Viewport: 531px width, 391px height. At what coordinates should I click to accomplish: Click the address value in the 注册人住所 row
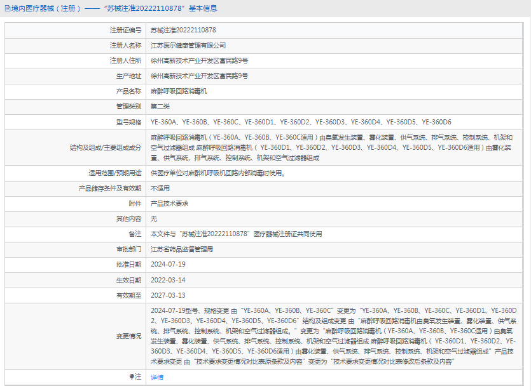point(199,60)
